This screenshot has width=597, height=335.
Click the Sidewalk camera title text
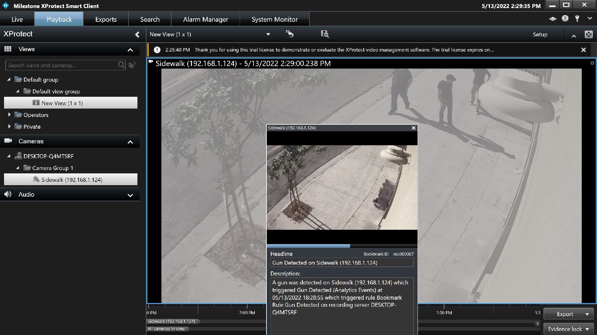243,63
